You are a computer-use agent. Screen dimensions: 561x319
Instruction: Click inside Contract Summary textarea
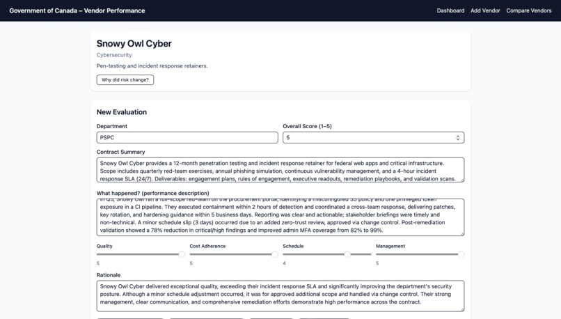click(x=280, y=170)
